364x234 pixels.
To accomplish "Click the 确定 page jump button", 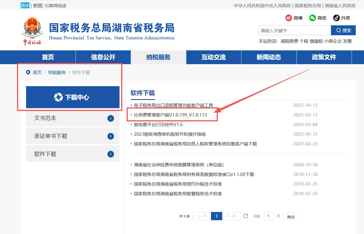I will (291, 217).
